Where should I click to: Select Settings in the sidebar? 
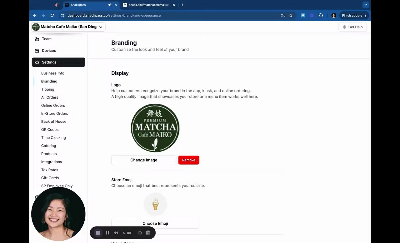(58, 62)
